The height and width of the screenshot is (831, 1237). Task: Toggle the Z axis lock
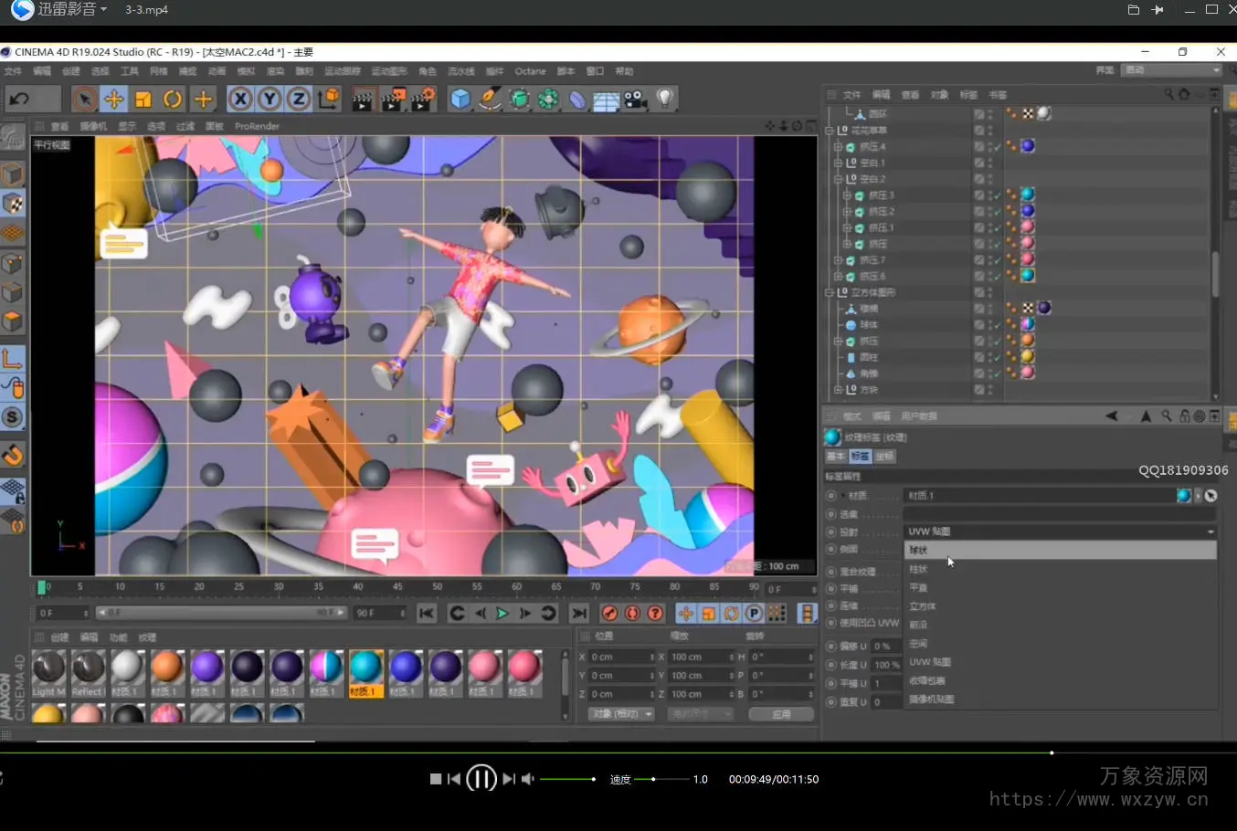pyautogui.click(x=299, y=99)
